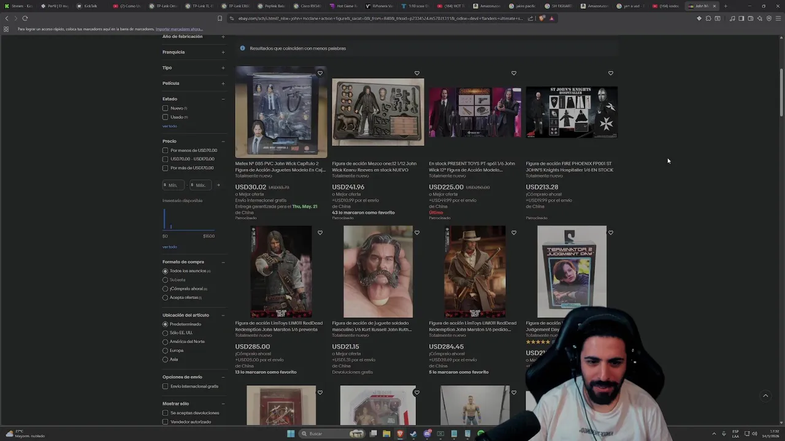Open the volume control in system tray
The height and width of the screenshot is (441, 785).
754,434
